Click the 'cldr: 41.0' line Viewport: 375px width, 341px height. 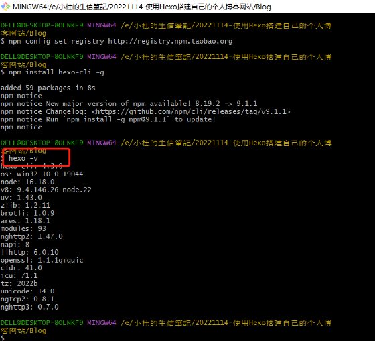point(21,268)
